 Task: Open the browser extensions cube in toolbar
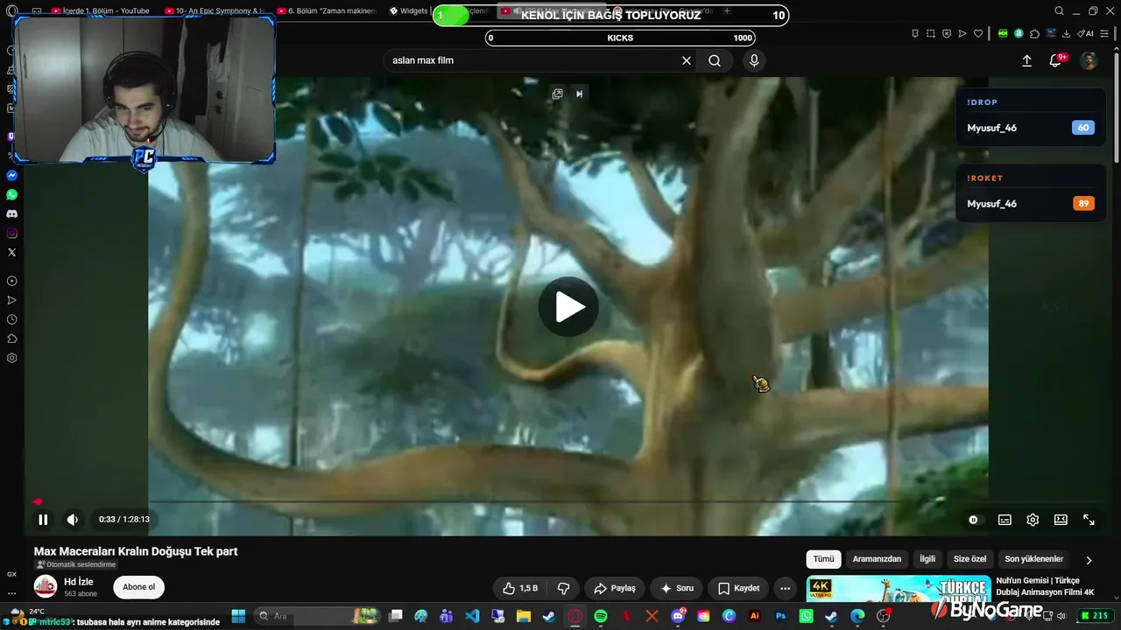pos(1034,33)
